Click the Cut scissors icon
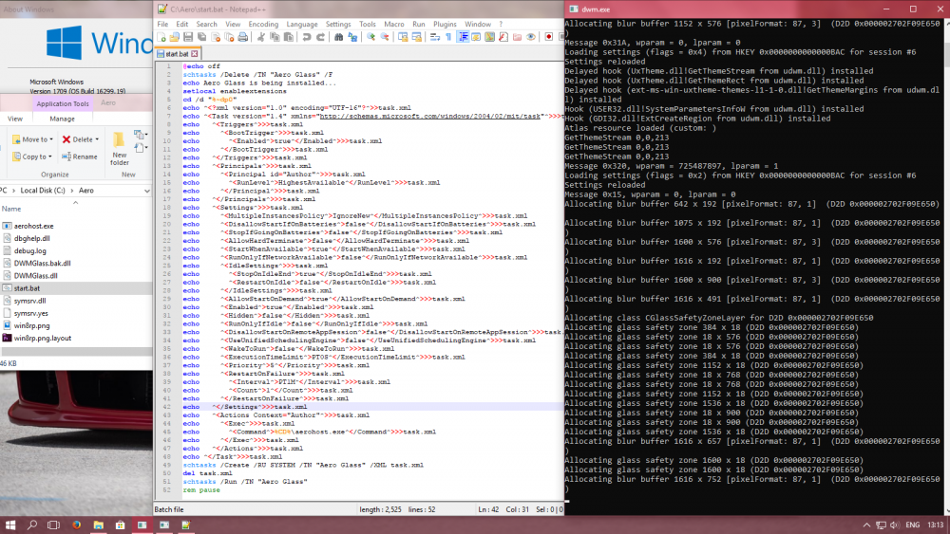The image size is (950, 534). (x=259, y=37)
